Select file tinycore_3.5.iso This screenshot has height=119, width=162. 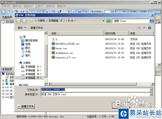64,58
